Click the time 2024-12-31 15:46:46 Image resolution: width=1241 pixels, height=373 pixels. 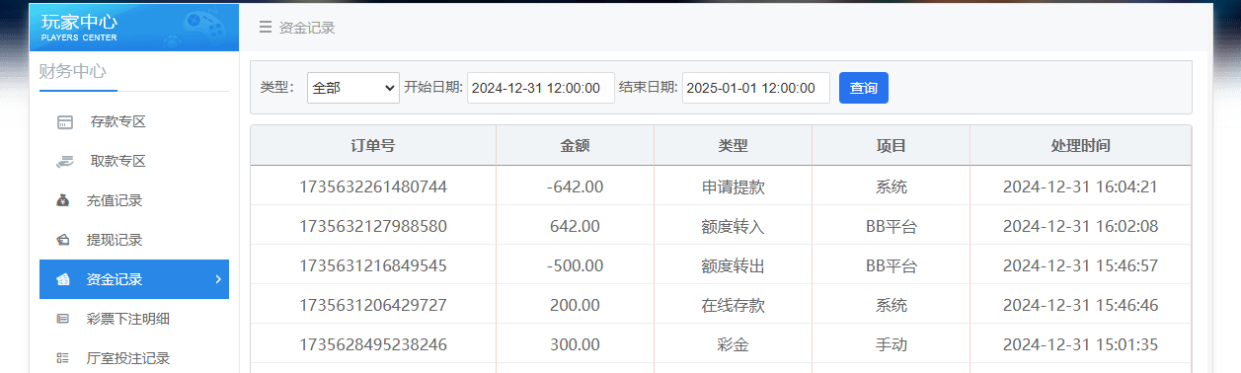(1080, 305)
